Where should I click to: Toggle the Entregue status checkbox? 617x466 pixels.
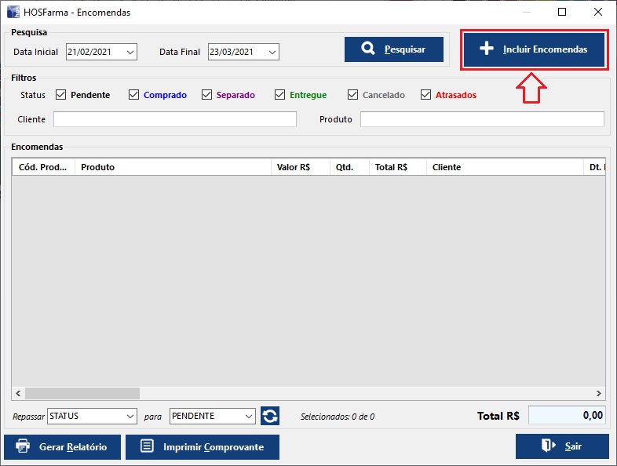[x=280, y=95]
